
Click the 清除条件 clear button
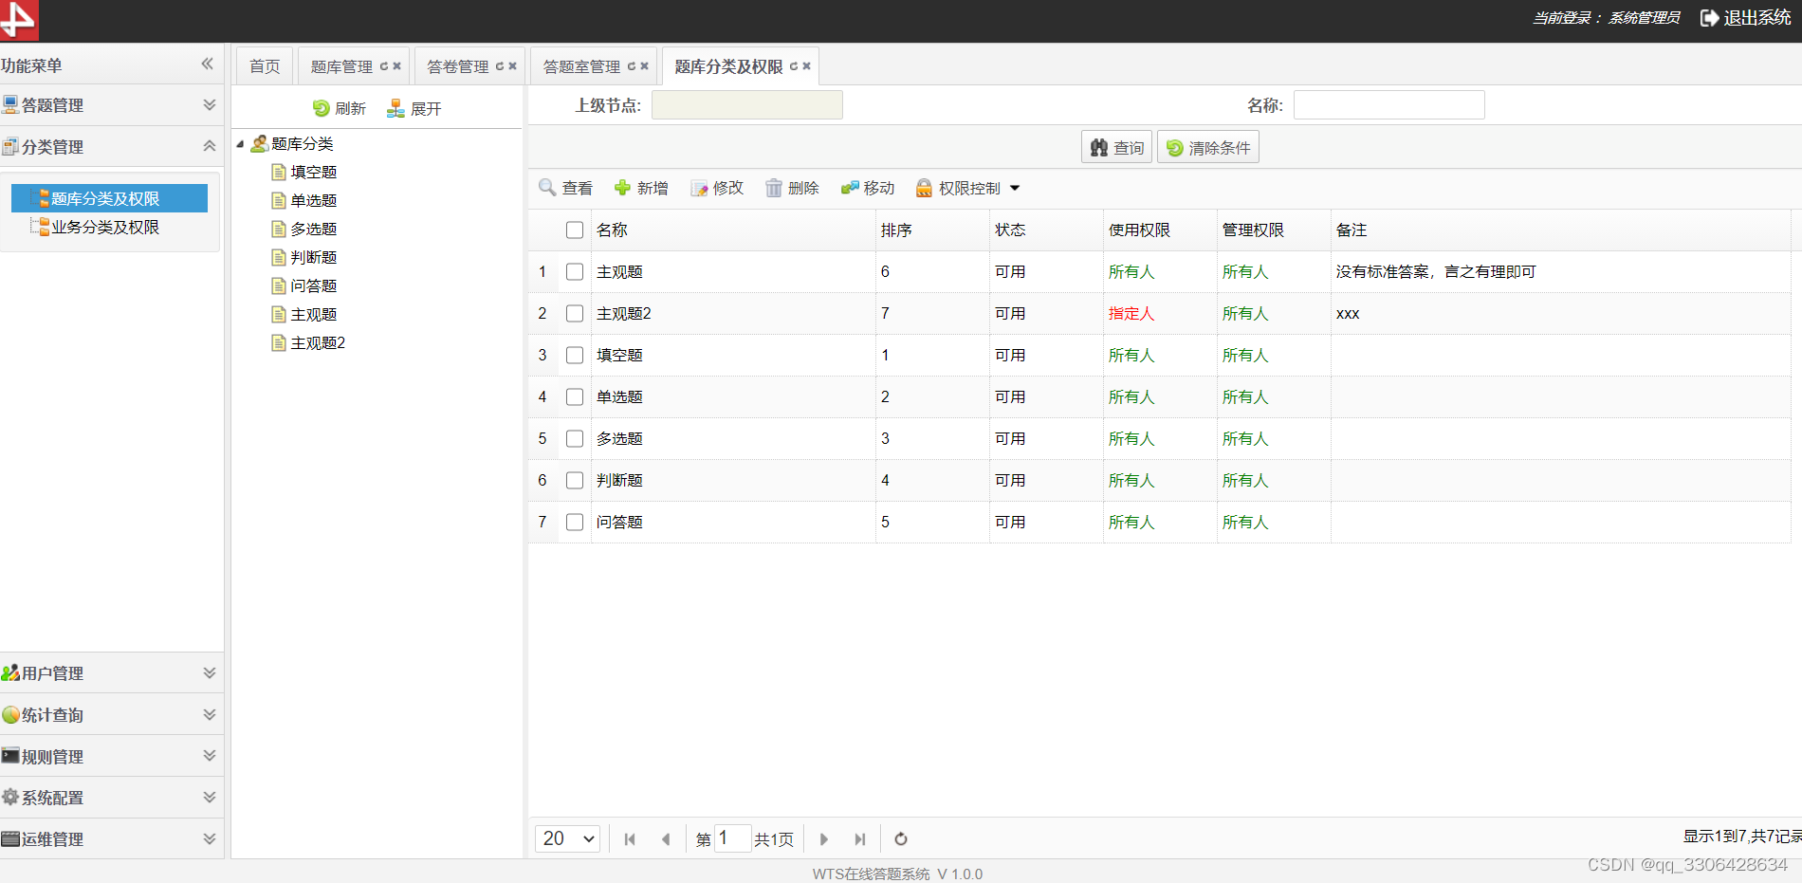pyautogui.click(x=1207, y=147)
